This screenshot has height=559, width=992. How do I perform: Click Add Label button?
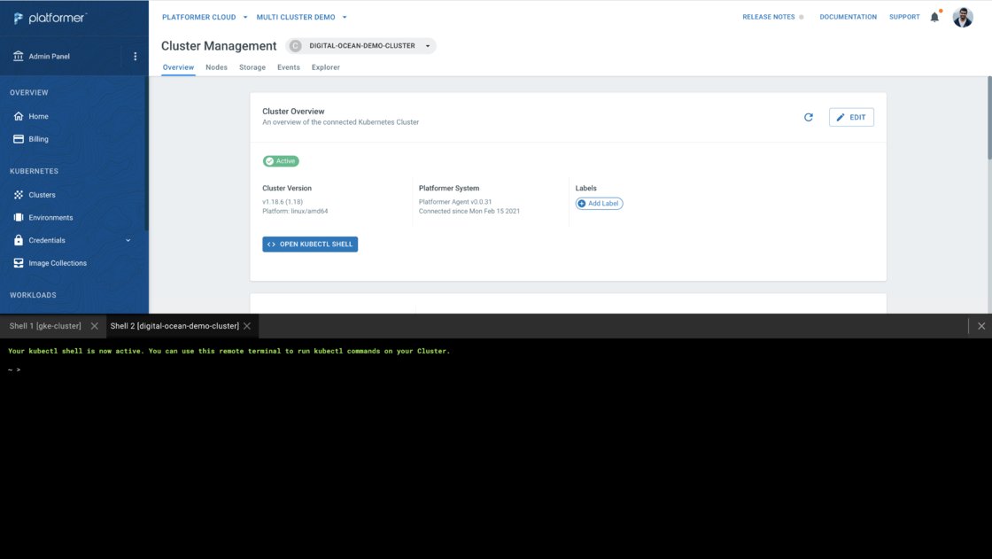pos(599,203)
